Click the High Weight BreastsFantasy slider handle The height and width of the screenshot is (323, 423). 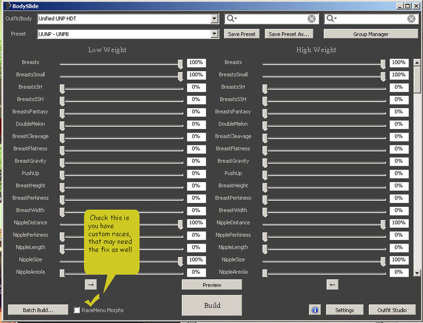click(265, 114)
